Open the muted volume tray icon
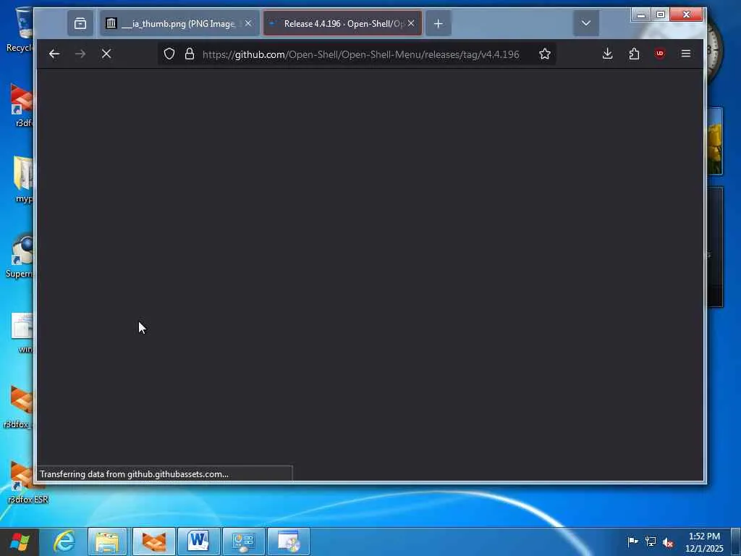741x556 pixels. [668, 543]
